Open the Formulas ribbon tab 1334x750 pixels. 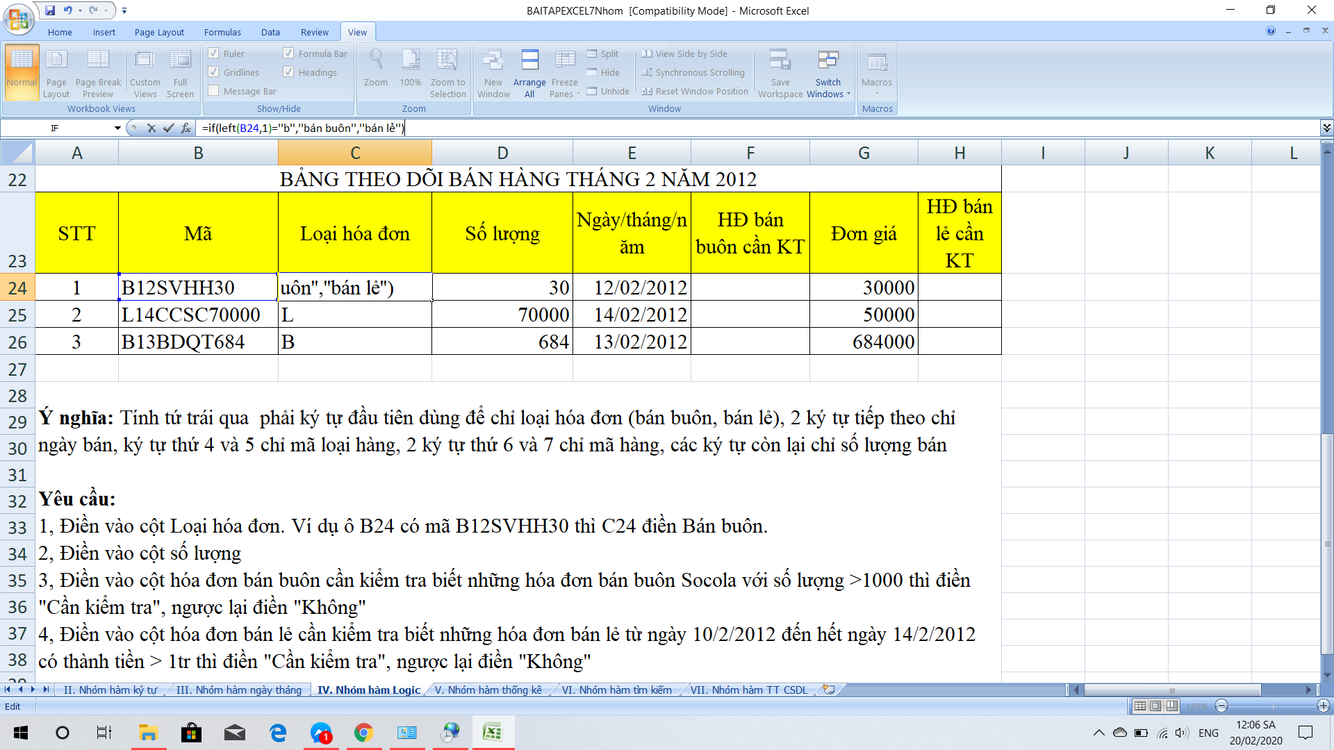(x=222, y=32)
